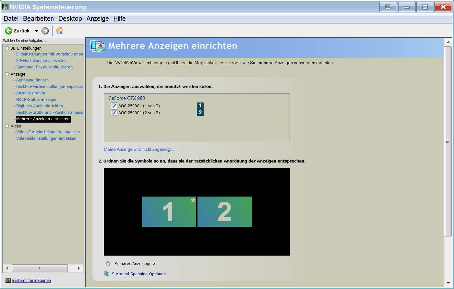The image size is (454, 289).
Task: Collapse the Anzeige tree node
Action: (x=7, y=74)
